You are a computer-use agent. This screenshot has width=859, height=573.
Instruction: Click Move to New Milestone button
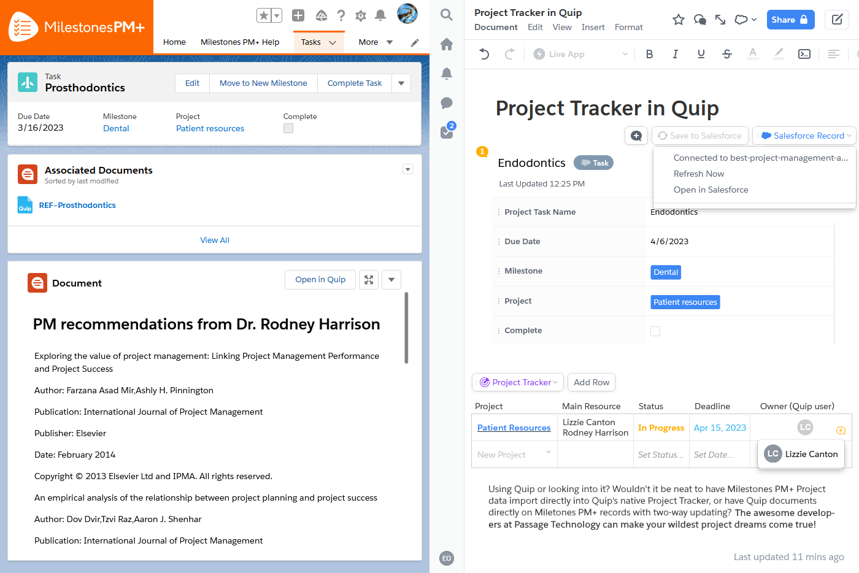(263, 83)
